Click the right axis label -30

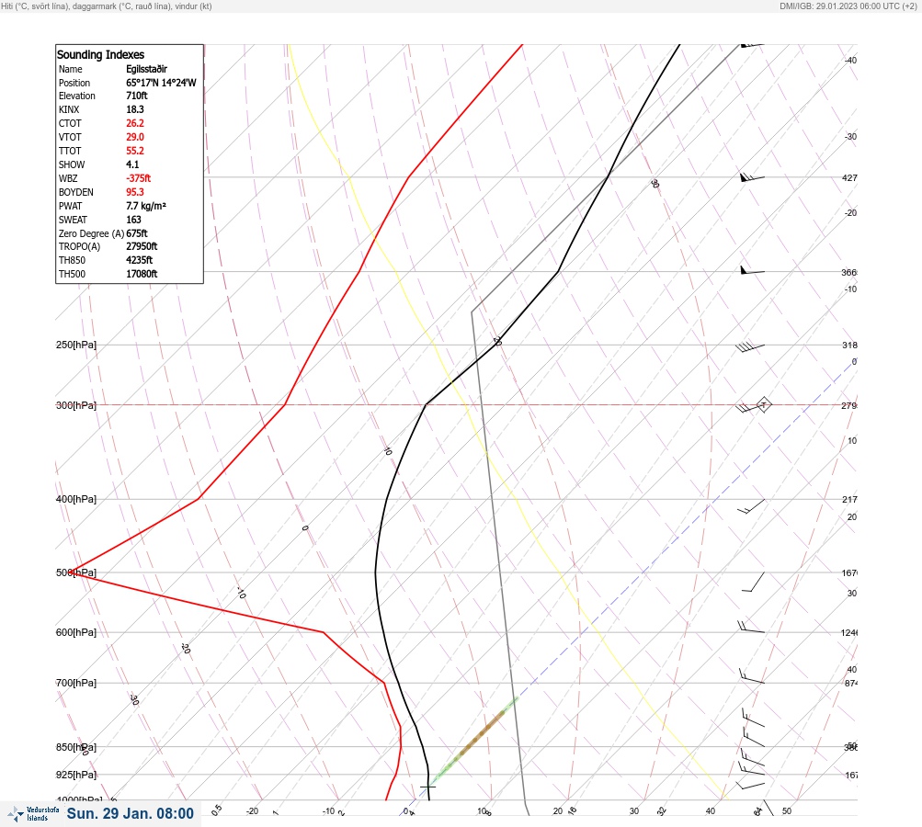[x=850, y=136]
